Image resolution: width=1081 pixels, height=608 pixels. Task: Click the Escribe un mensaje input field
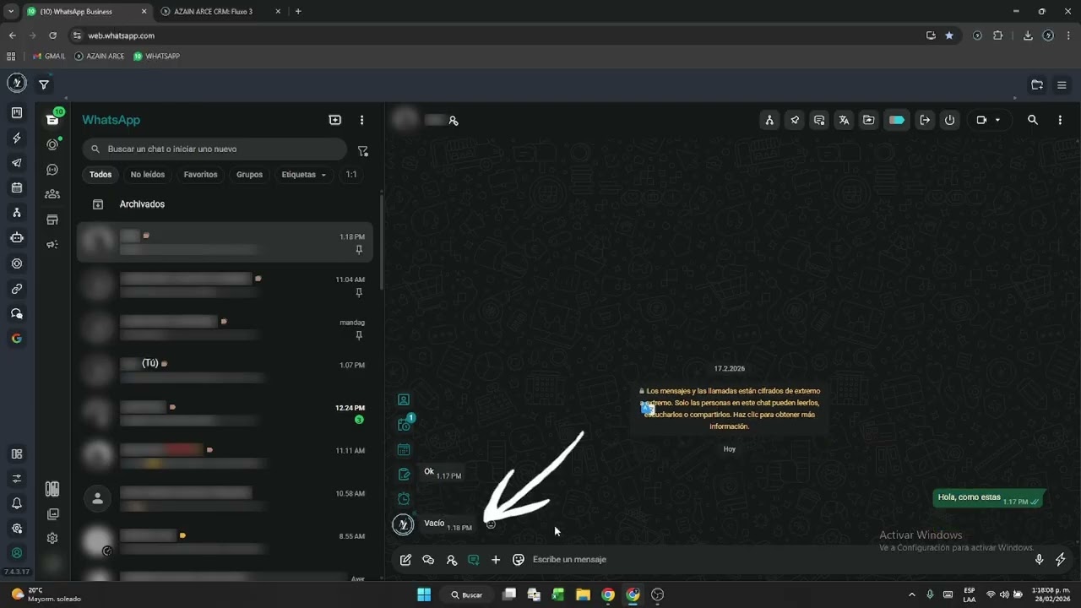pyautogui.click(x=777, y=559)
